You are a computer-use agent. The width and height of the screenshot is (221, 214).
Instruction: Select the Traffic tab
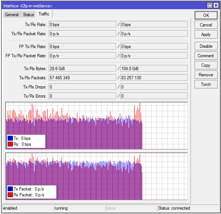44,14
